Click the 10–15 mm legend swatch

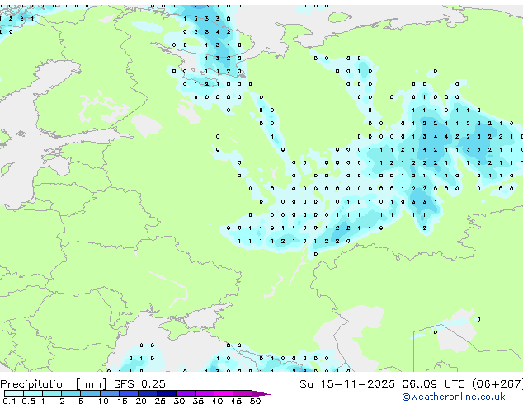109,393
